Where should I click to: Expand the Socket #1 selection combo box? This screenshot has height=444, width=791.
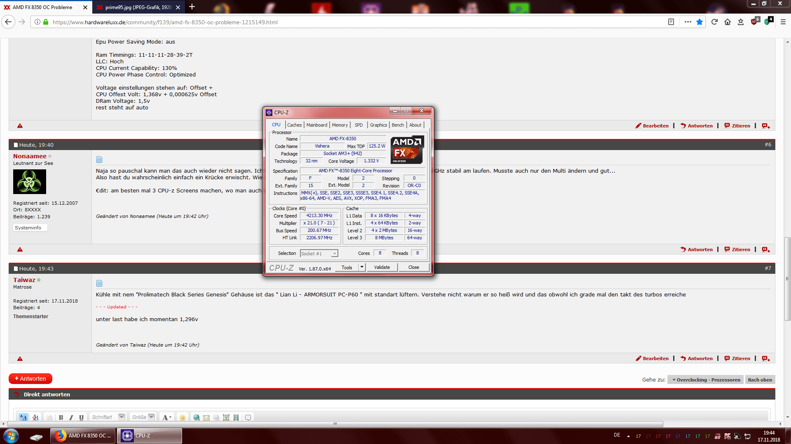pyautogui.click(x=335, y=254)
